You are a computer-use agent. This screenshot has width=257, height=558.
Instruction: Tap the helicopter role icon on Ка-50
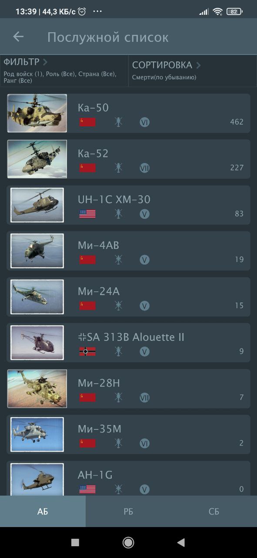(x=118, y=122)
